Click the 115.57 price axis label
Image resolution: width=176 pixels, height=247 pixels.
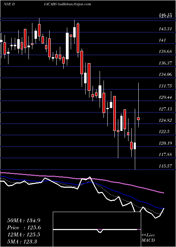coord(165,166)
